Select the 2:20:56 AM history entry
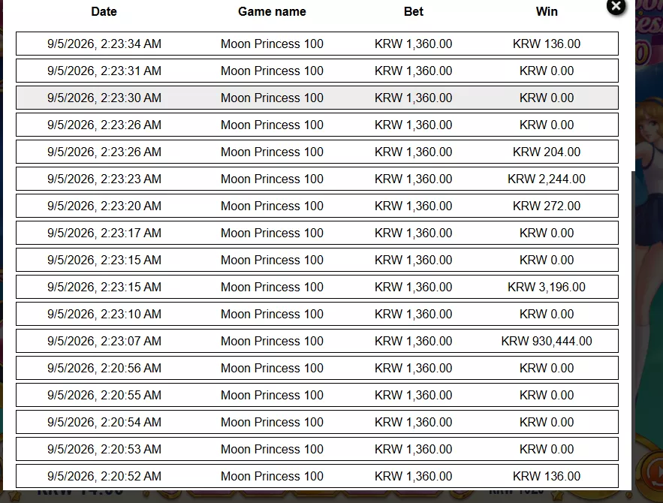663x503 pixels. click(x=317, y=368)
